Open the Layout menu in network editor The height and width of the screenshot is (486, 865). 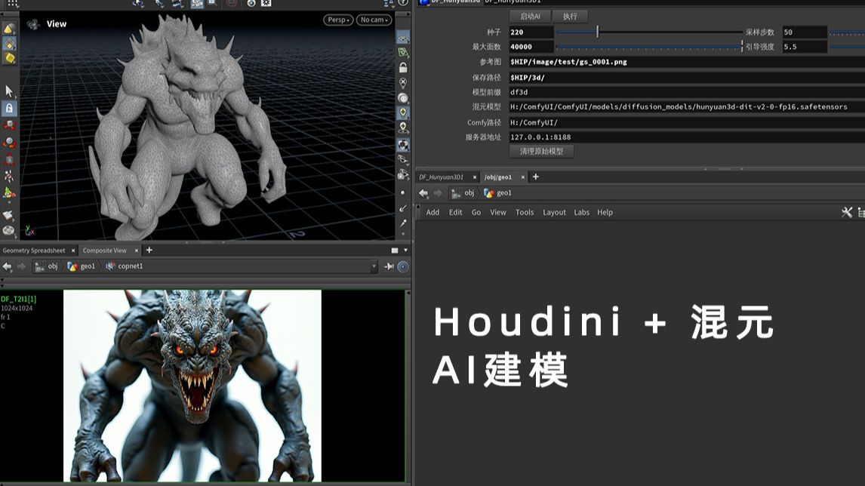(x=555, y=212)
